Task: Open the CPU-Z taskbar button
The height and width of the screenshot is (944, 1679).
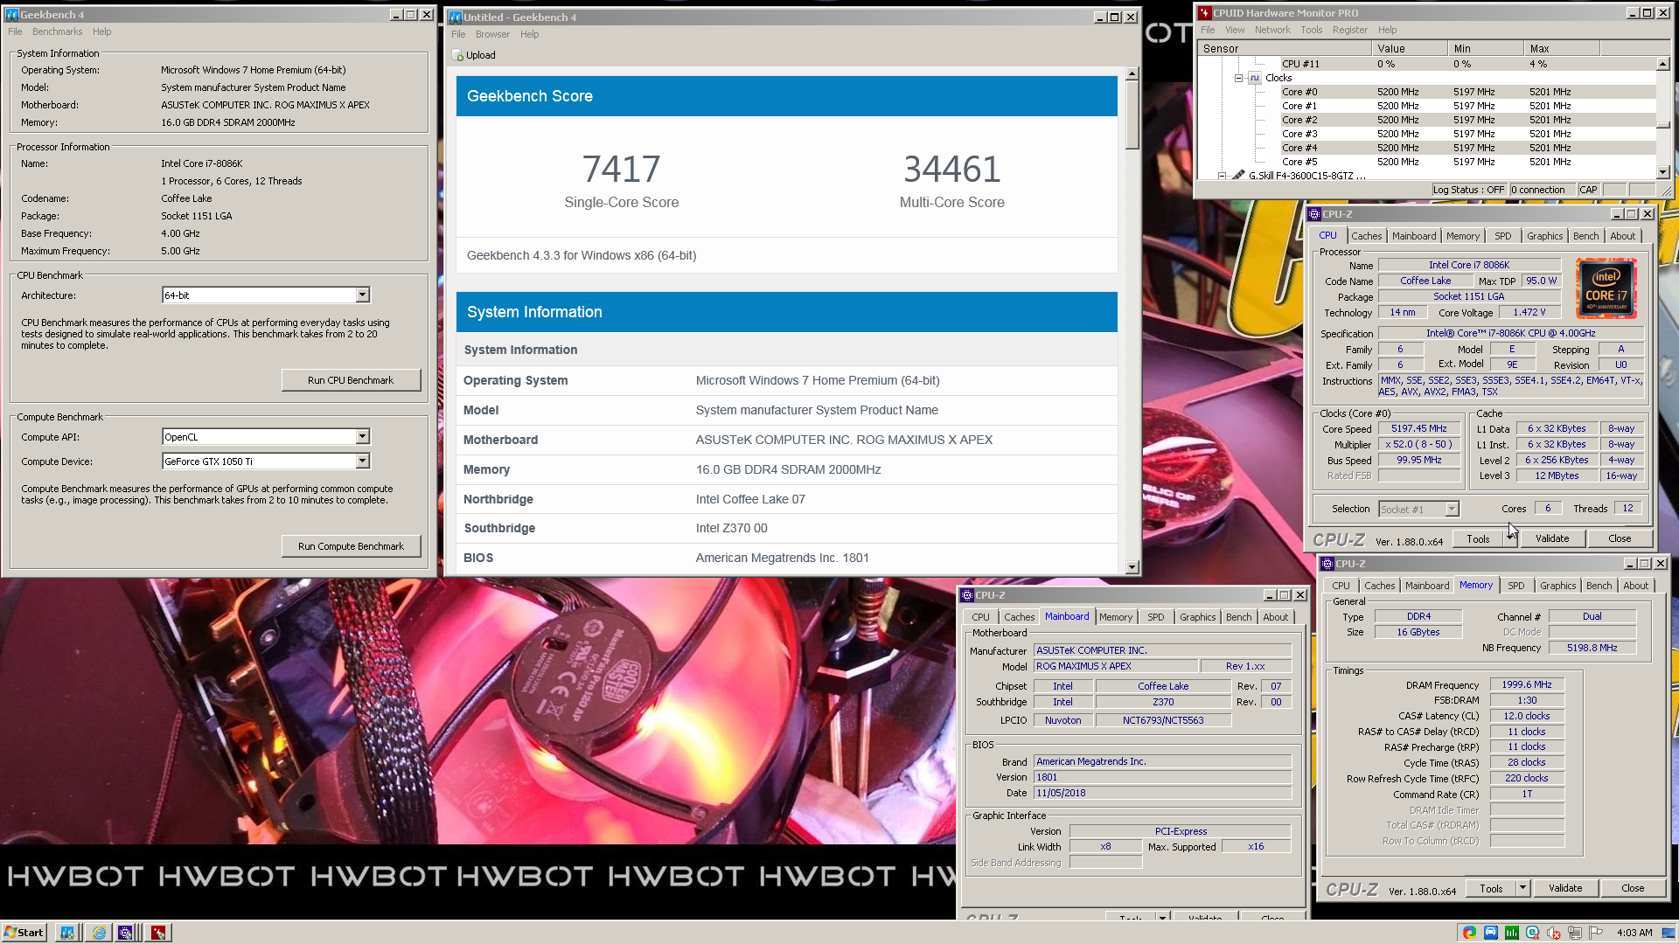Action: coord(126,933)
